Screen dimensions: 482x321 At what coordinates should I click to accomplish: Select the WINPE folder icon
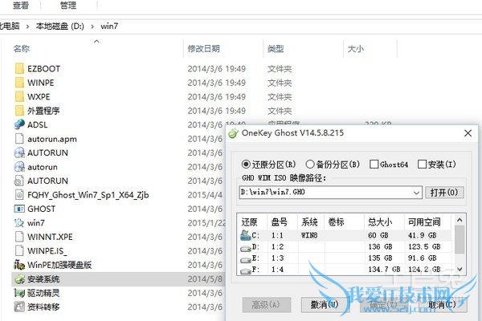coord(19,83)
